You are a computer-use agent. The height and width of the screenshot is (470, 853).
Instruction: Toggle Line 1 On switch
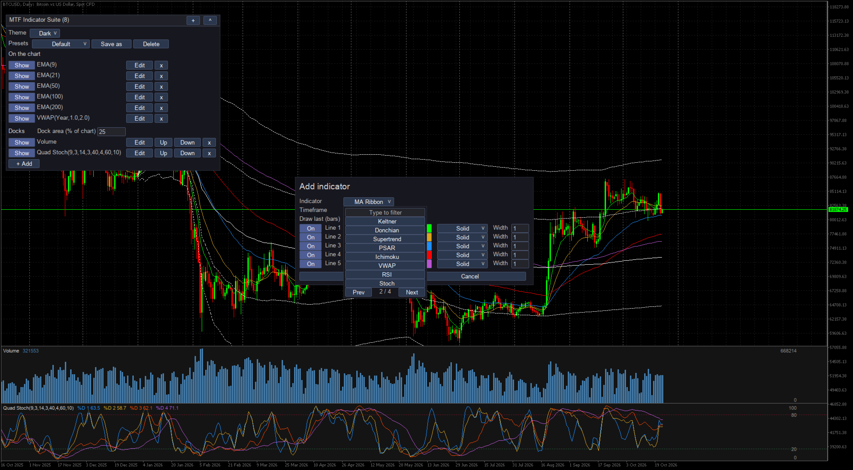coord(311,229)
